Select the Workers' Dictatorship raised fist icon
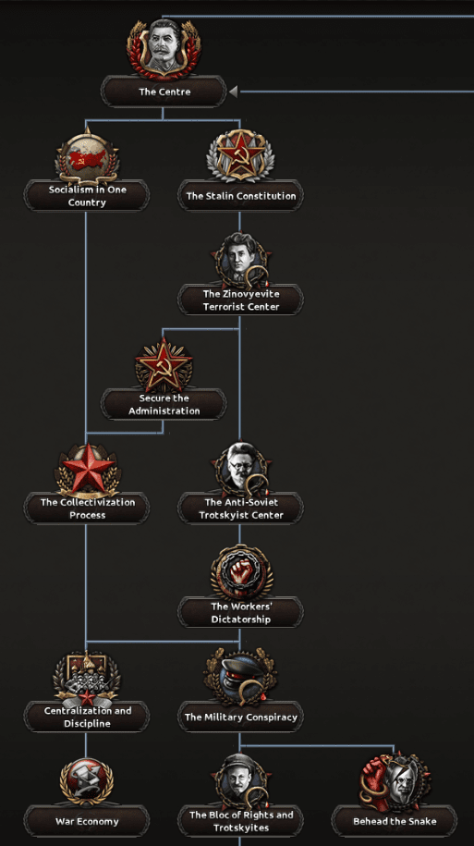The width and height of the screenshot is (474, 846). click(x=240, y=572)
